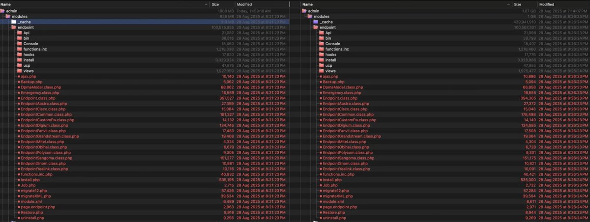Click the modules folder icon in right pane
The image size is (590, 222).
(x=310, y=16)
